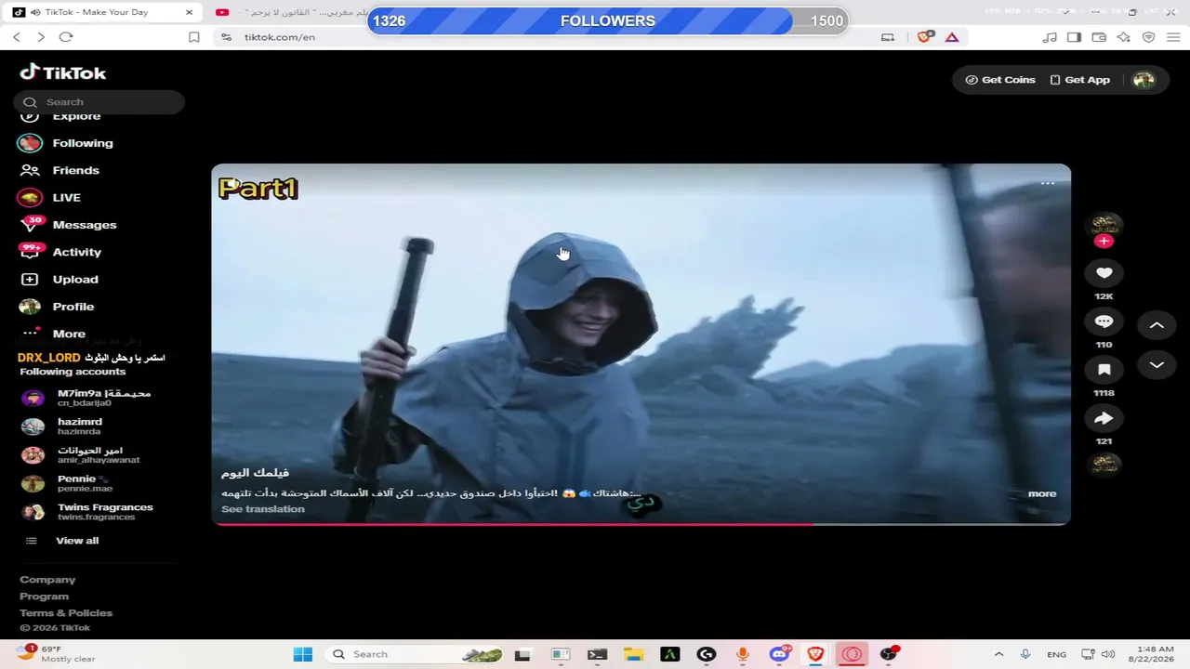Image resolution: width=1190 pixels, height=669 pixels.
Task: Close the TikTok browser tab
Action: tap(190, 12)
